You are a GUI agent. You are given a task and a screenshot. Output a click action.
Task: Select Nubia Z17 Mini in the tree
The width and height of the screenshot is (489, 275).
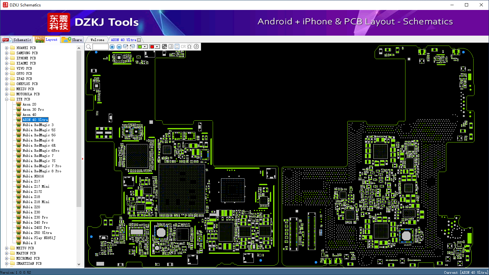36,186
